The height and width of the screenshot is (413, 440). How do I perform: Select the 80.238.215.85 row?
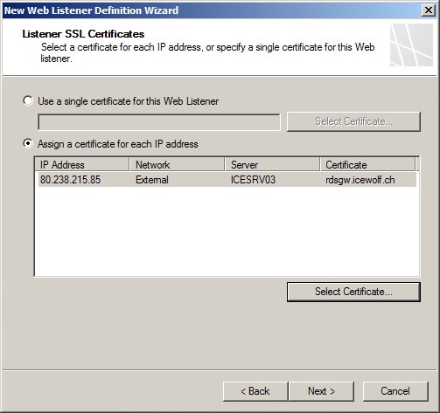tap(227, 180)
